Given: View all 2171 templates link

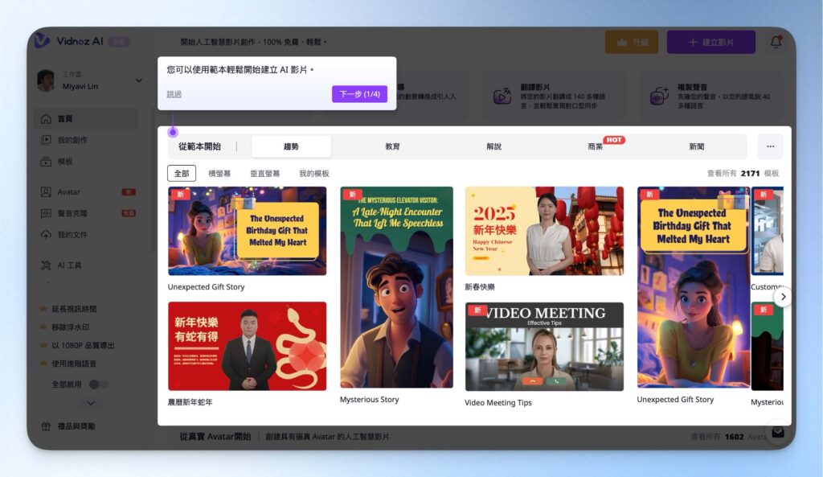Looking at the screenshot, I should (x=743, y=174).
